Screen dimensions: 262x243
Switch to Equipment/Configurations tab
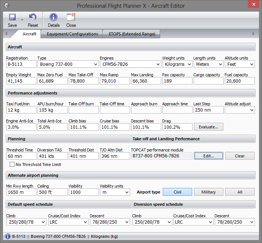(x=72, y=34)
